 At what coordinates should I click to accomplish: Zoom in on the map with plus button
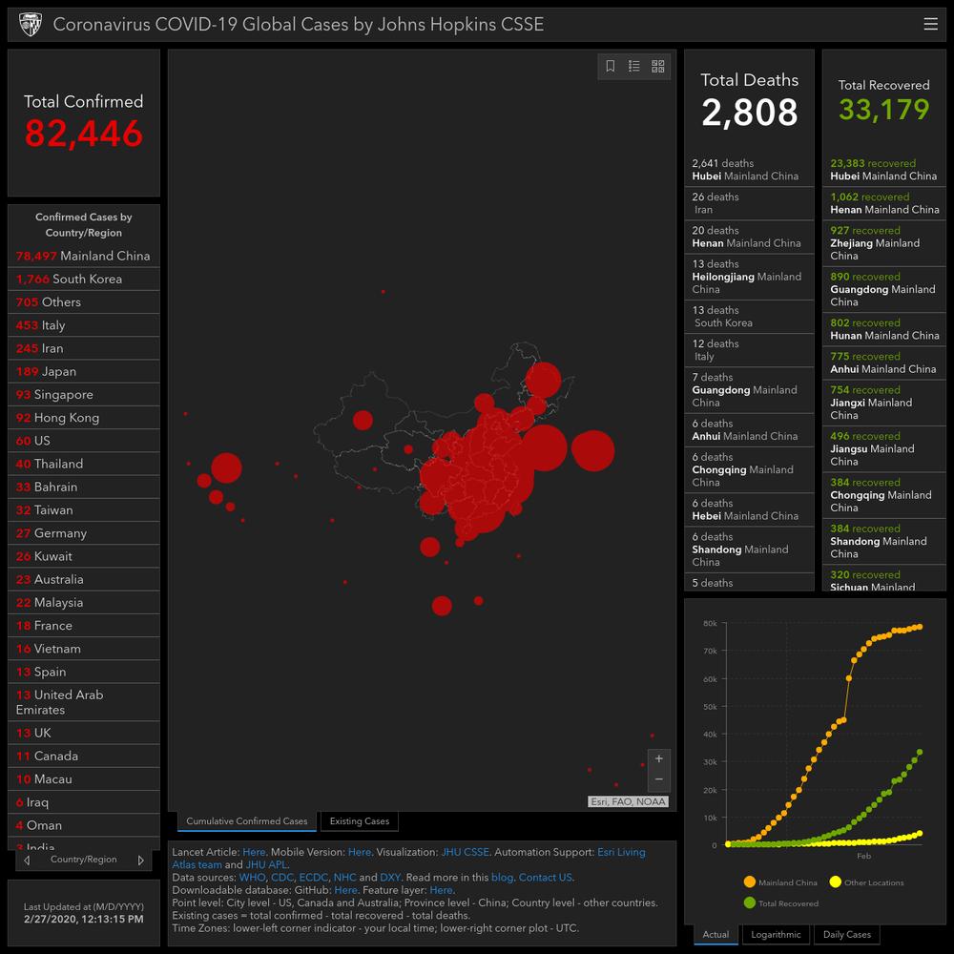tap(659, 758)
